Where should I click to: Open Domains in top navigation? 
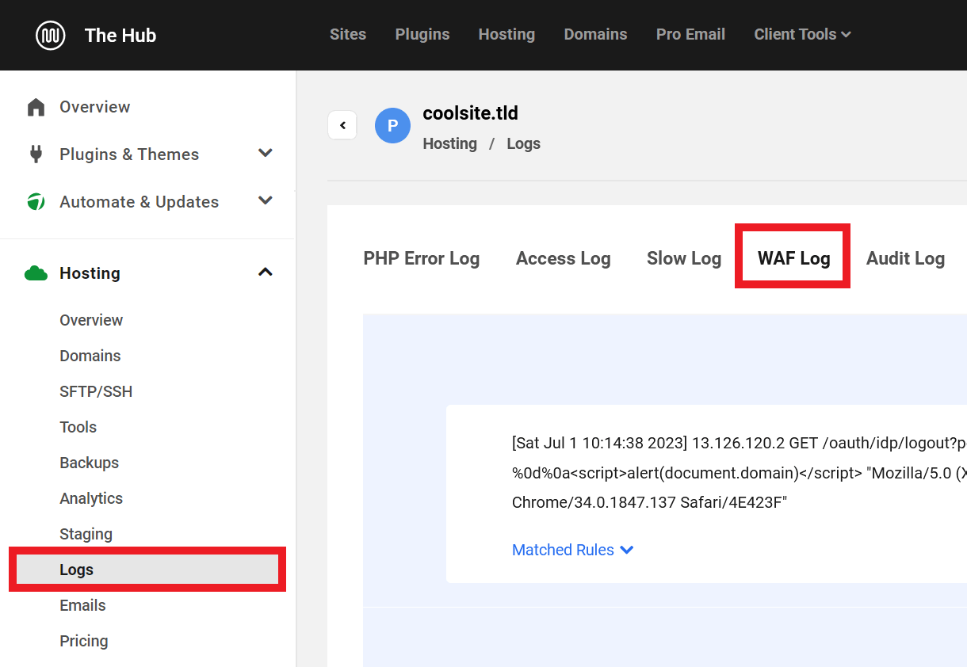[595, 34]
